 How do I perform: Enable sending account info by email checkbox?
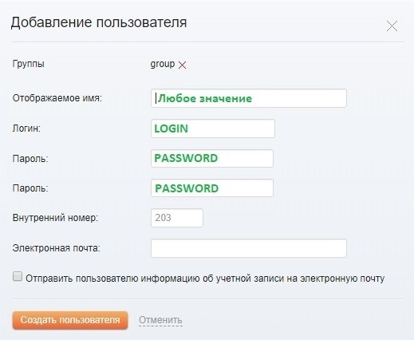18,276
